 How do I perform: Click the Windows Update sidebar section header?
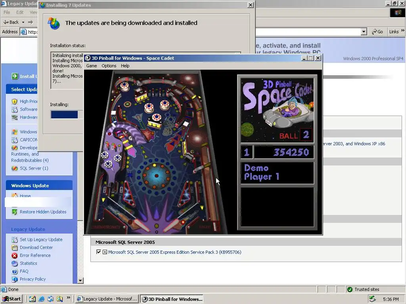[39, 186]
